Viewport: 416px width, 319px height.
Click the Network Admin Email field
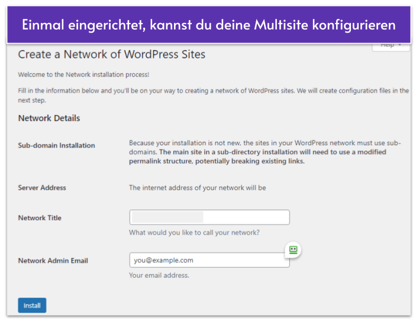click(209, 260)
